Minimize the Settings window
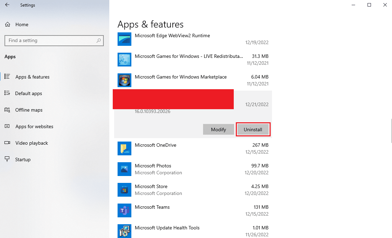This screenshot has height=238, width=392. click(x=353, y=5)
